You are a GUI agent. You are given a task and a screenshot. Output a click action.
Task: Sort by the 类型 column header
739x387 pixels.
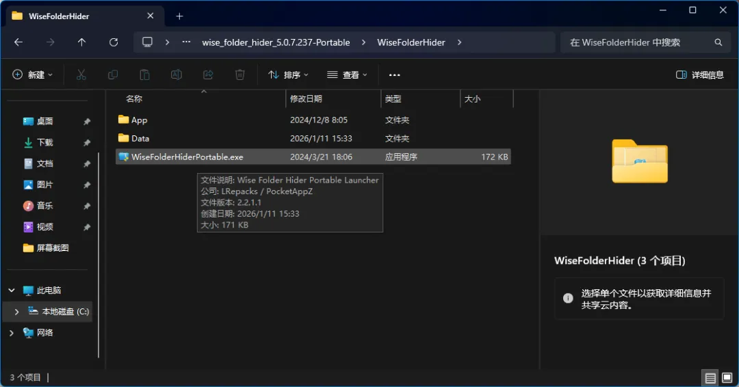(393, 99)
